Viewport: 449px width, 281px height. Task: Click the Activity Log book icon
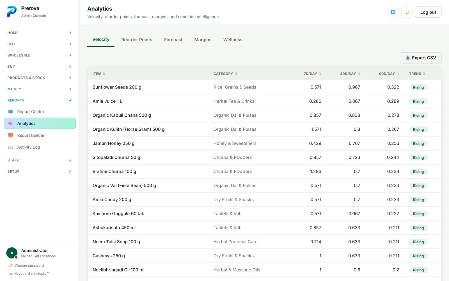tap(11, 147)
